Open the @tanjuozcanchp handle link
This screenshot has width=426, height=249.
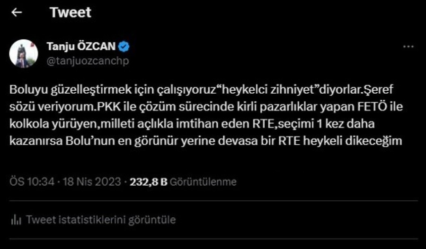point(88,60)
